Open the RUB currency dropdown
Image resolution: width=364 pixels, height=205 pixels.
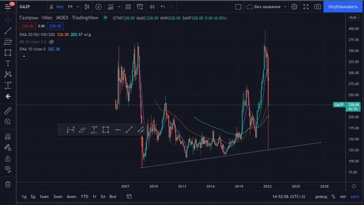click(354, 18)
